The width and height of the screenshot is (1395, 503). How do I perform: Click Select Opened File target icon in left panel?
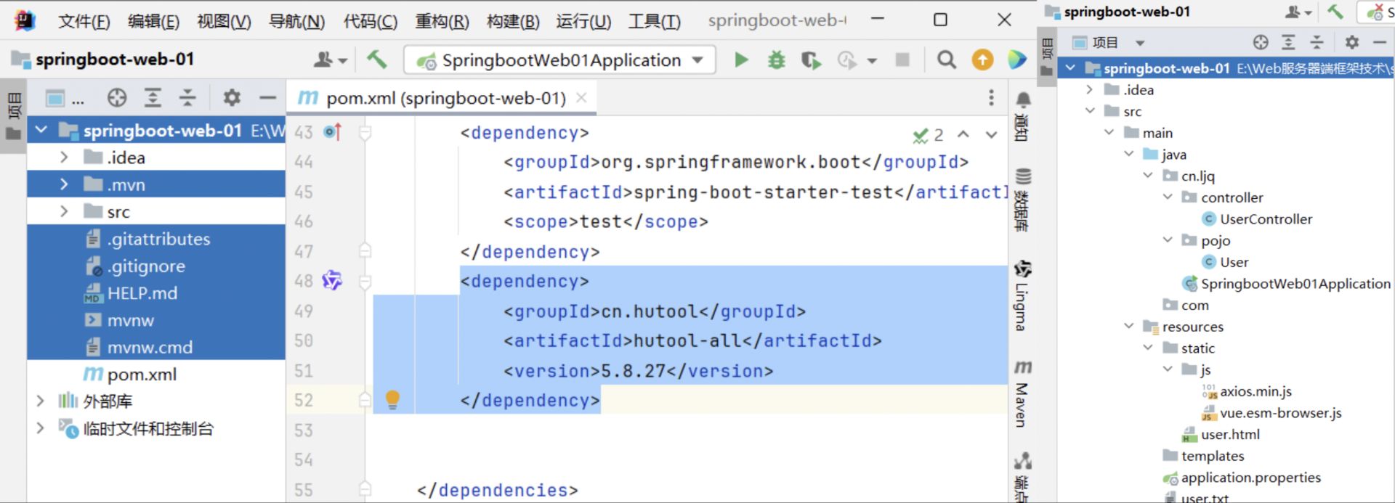coord(117,97)
